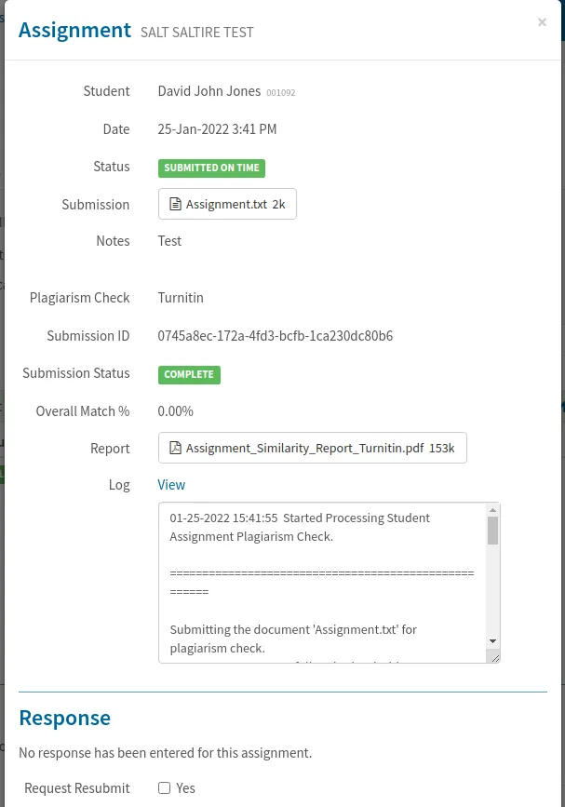Viewport: 565px width, 807px height.
Task: Click the COMPLETE submission status badge
Action: tap(189, 375)
